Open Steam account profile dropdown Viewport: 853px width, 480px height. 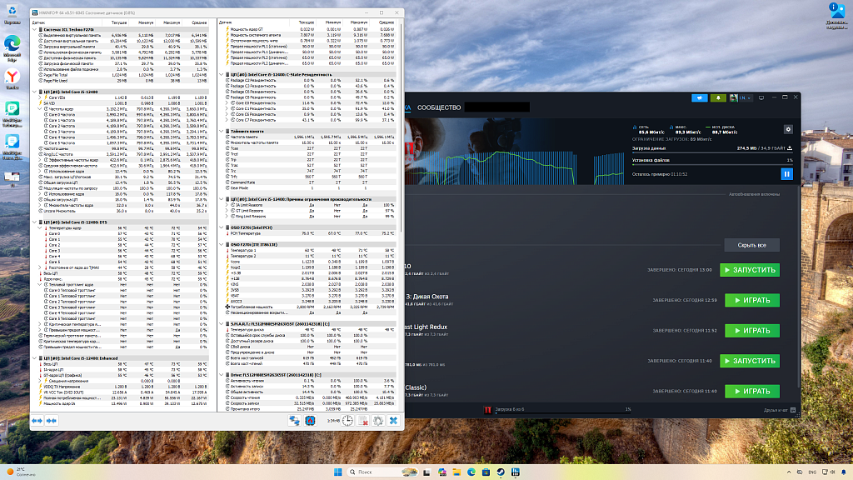coord(741,98)
